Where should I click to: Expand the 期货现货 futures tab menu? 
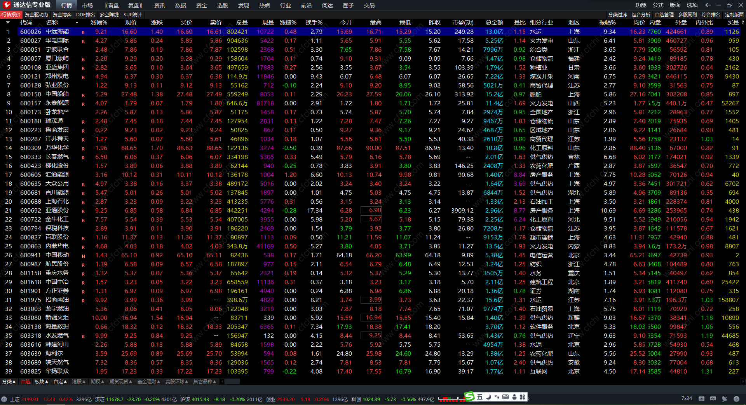pos(121,382)
